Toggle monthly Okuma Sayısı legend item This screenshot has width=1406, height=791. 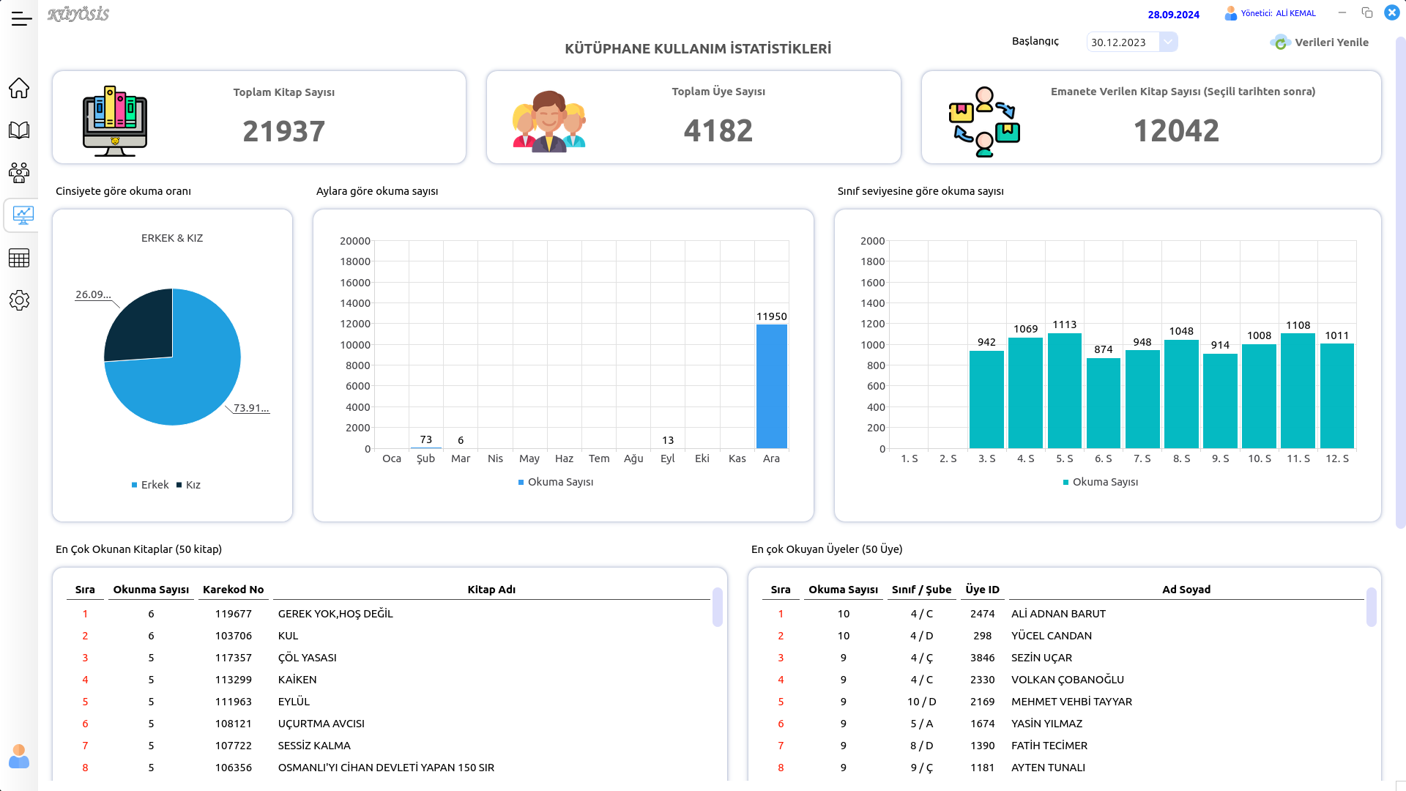point(559,482)
